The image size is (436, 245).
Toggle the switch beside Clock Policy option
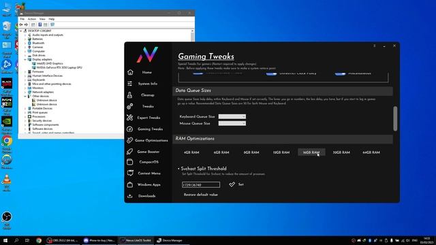coord(271,73)
